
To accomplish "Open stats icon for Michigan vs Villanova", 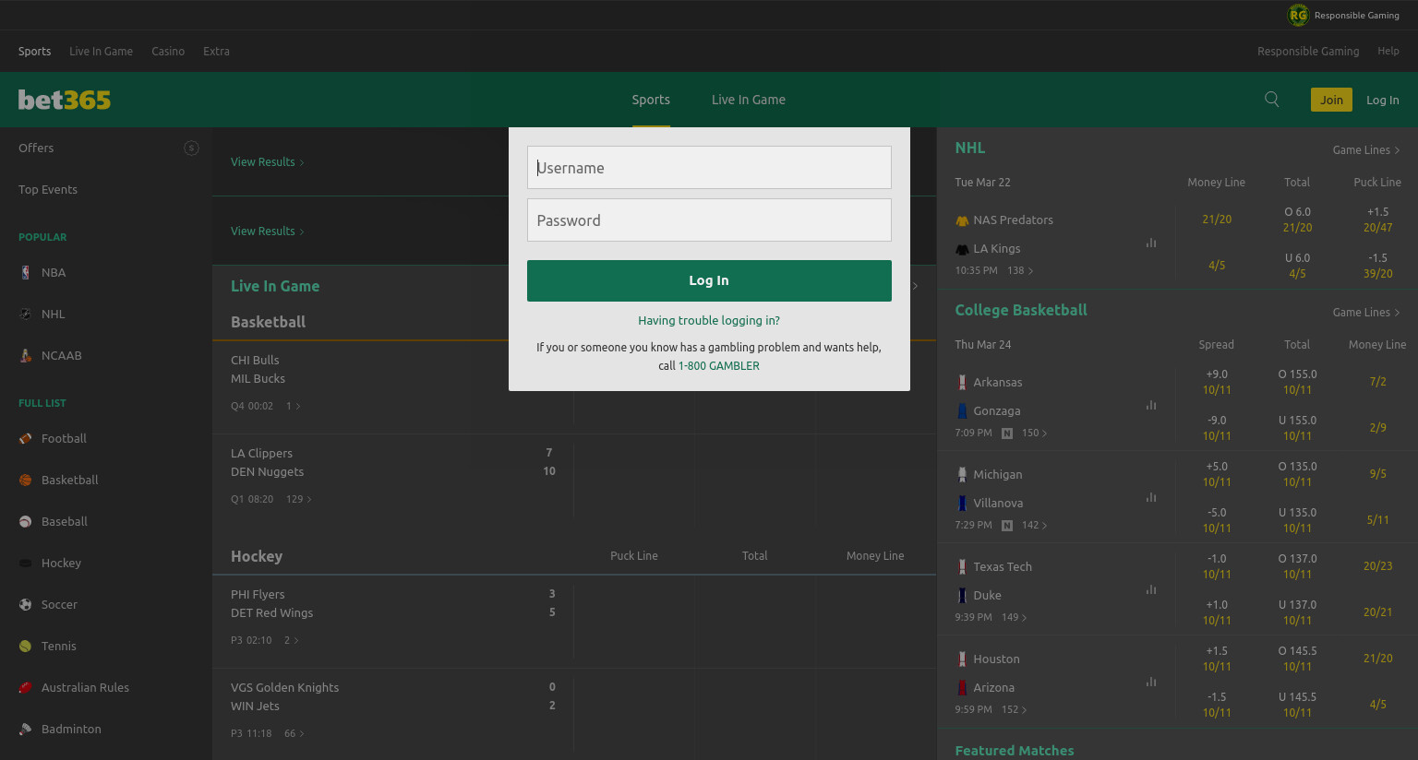I will (x=1151, y=497).
